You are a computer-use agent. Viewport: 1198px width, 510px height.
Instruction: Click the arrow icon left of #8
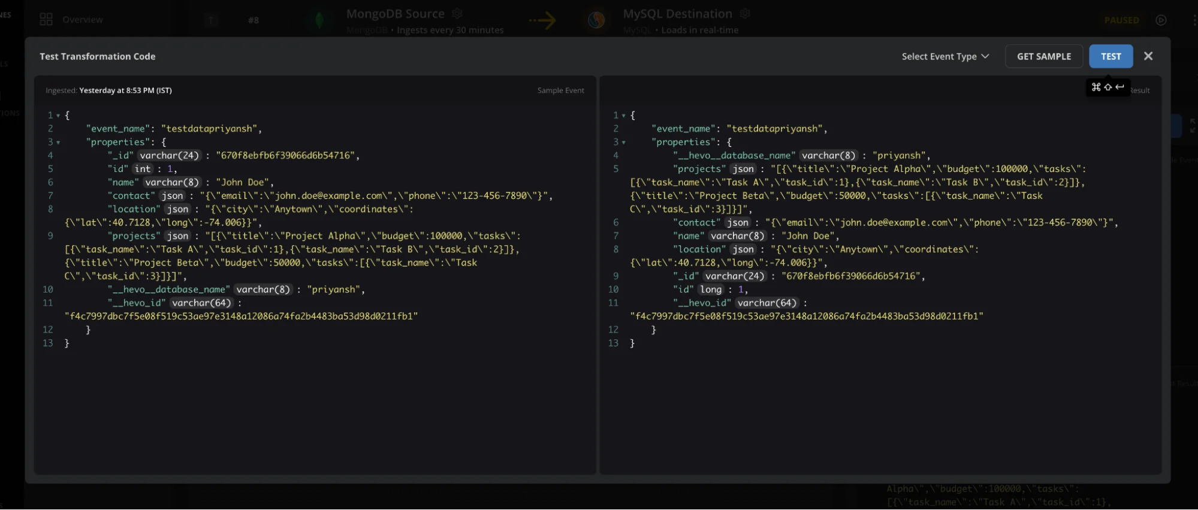210,20
